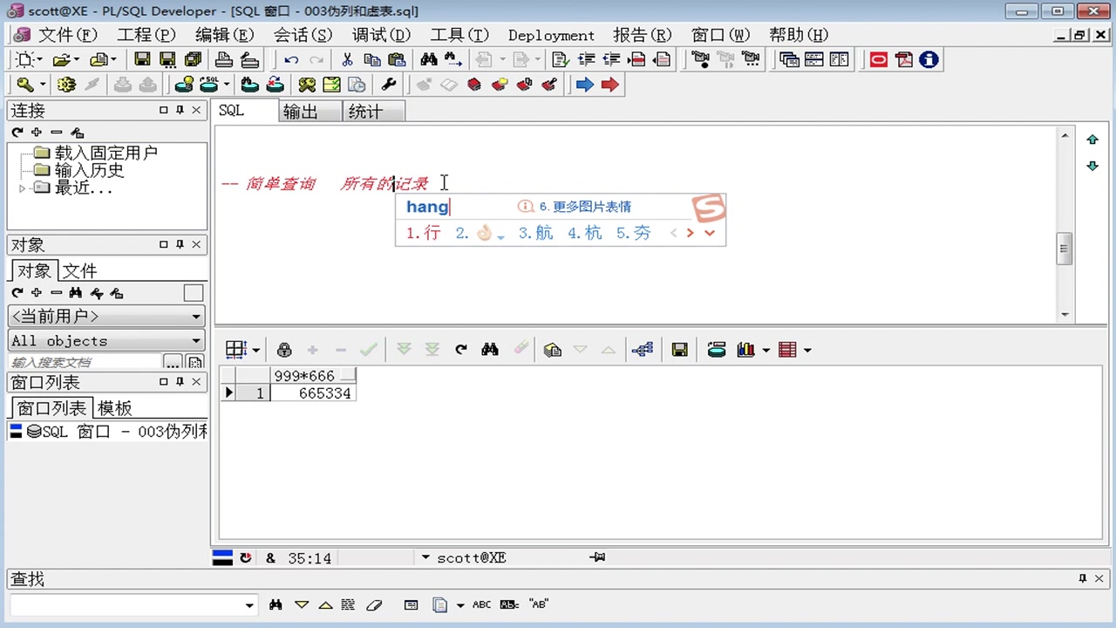This screenshot has height=628, width=1116.
Task: Open the 会话(S) menu
Action: pos(303,35)
